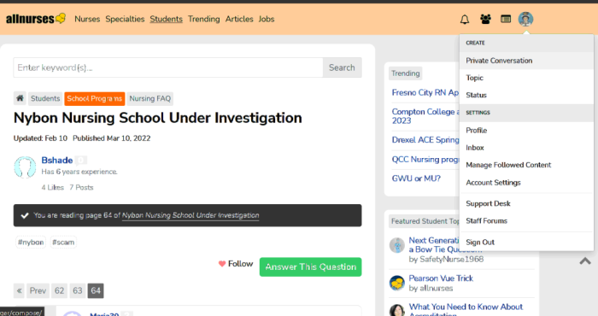Image resolution: width=598 pixels, height=316 pixels.
Task: Click Bshade's avatar image
Action: (25, 167)
